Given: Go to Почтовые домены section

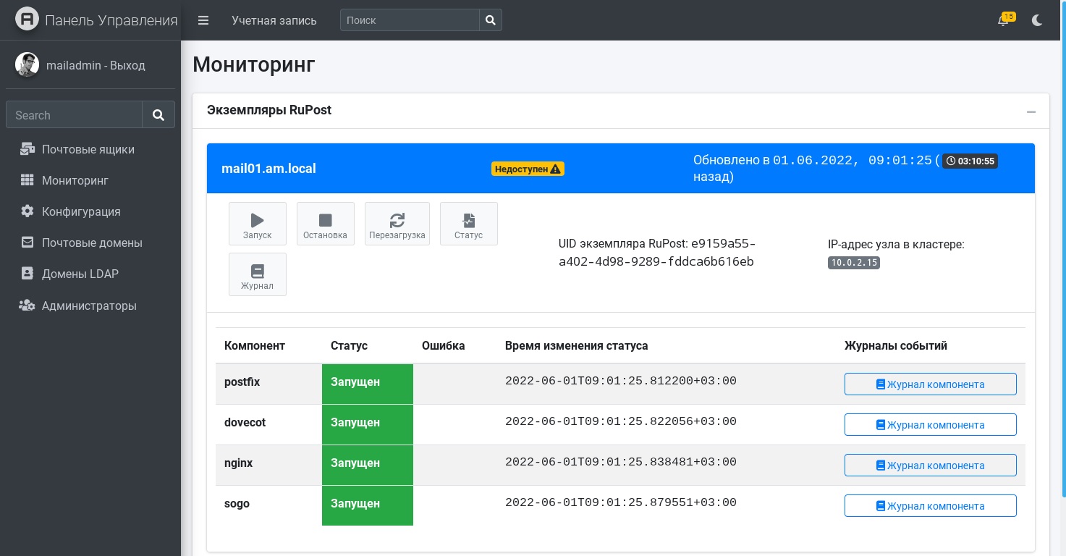Looking at the screenshot, I should pos(91,243).
